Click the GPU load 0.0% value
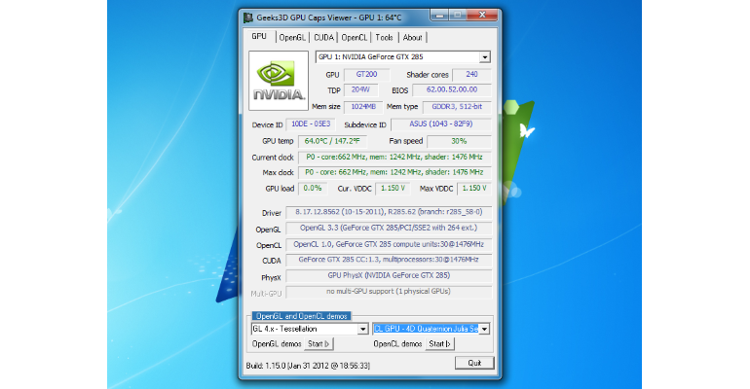 313,189
